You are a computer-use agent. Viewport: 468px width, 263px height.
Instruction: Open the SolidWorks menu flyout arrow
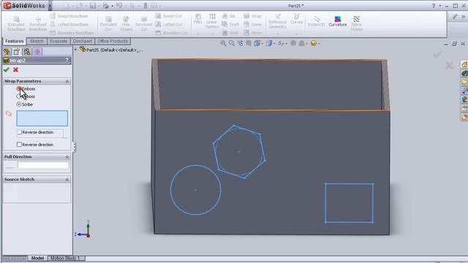pyautogui.click(x=50, y=6)
